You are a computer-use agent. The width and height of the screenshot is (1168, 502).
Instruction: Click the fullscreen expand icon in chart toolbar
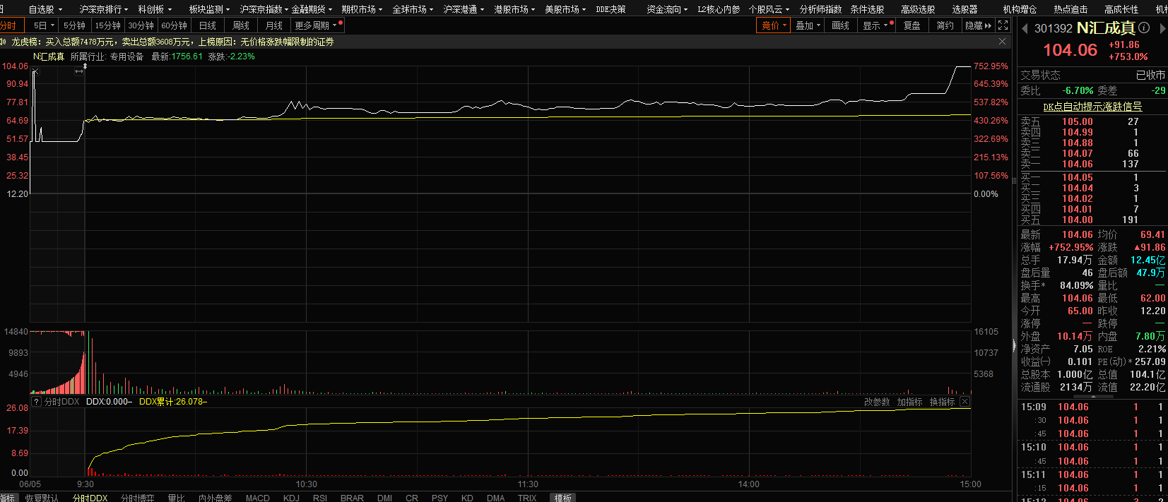tap(1003, 25)
